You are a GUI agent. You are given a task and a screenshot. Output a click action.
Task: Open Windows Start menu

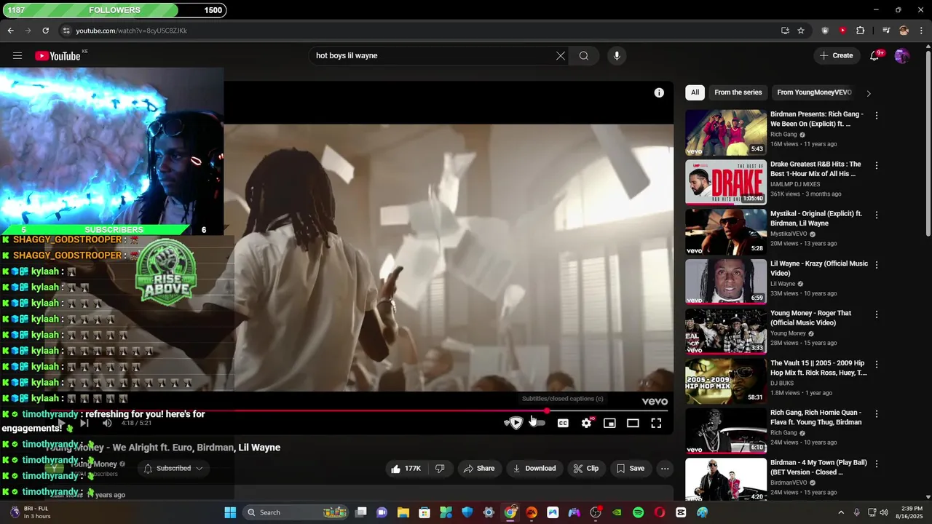tap(230, 512)
